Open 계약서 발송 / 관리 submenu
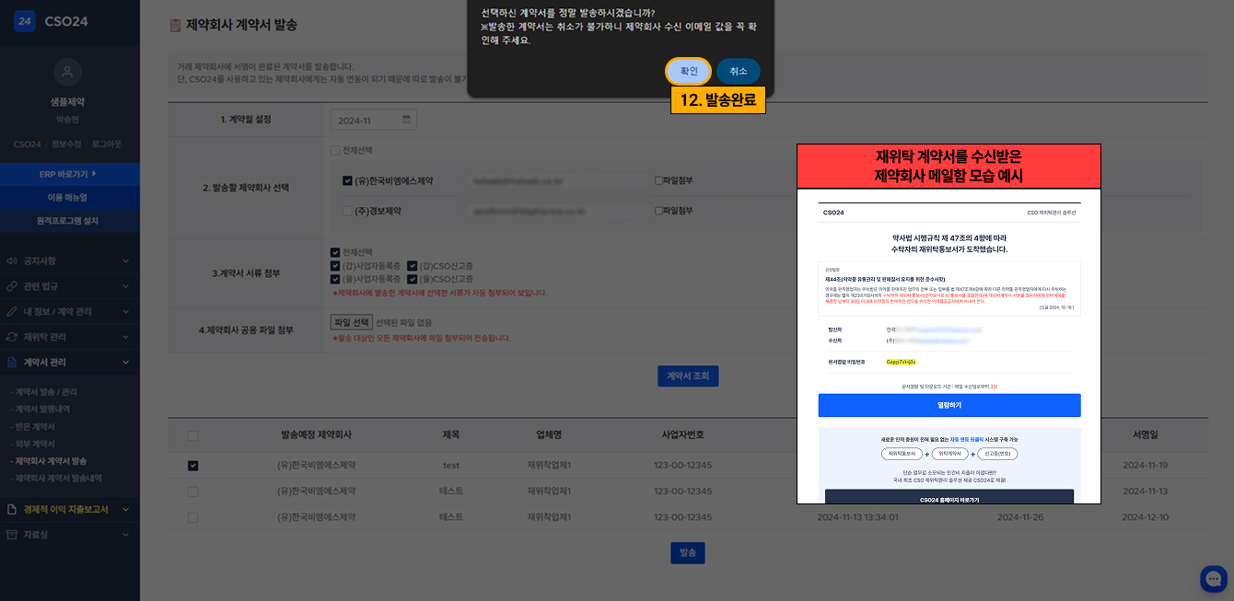This screenshot has width=1234, height=601. click(43, 392)
